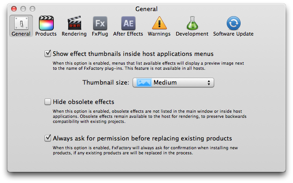Open Rendering clapperboard icon
Screen dimensions: 293x183
tap(74, 23)
